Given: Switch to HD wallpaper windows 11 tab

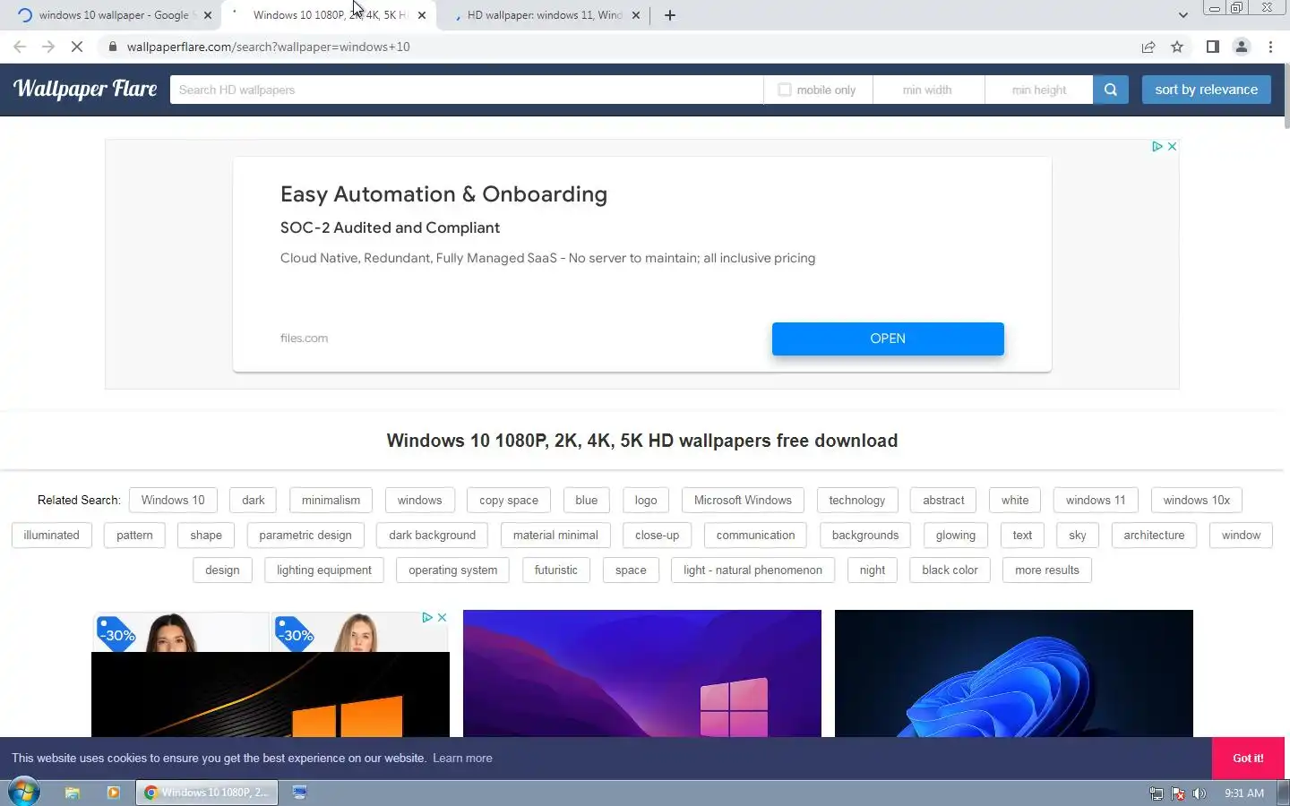Looking at the screenshot, I should 544,15.
